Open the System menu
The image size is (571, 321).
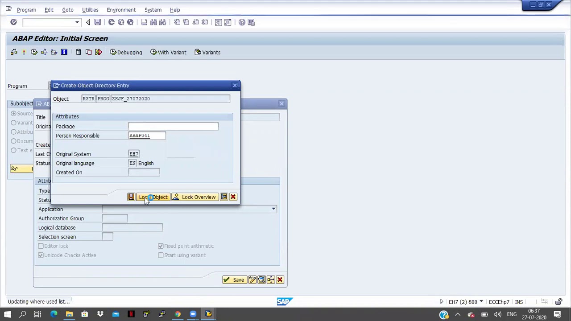click(153, 10)
